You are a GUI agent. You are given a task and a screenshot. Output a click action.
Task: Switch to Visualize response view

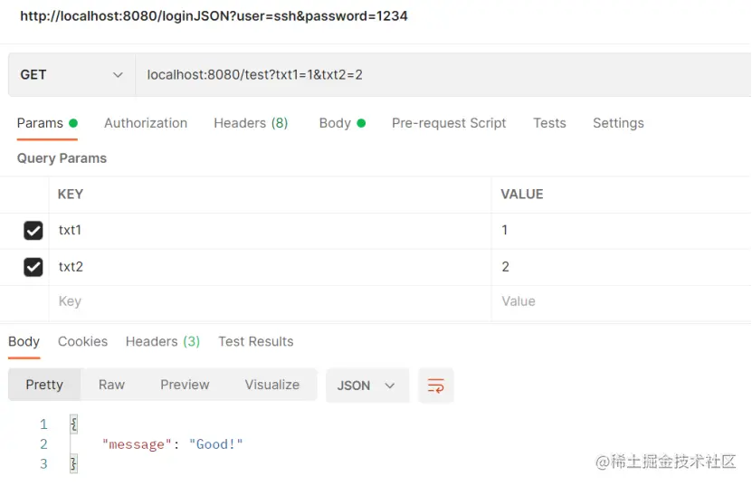coord(271,385)
